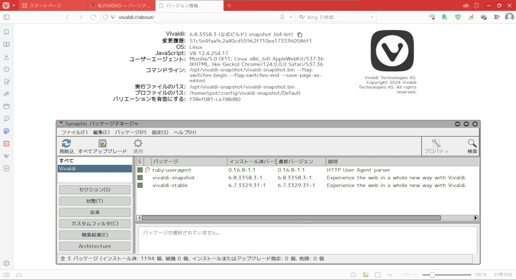This screenshot has width=516, height=280.
Task: Click the Synaptic reload (再読込) icon
Action: [x=66, y=143]
